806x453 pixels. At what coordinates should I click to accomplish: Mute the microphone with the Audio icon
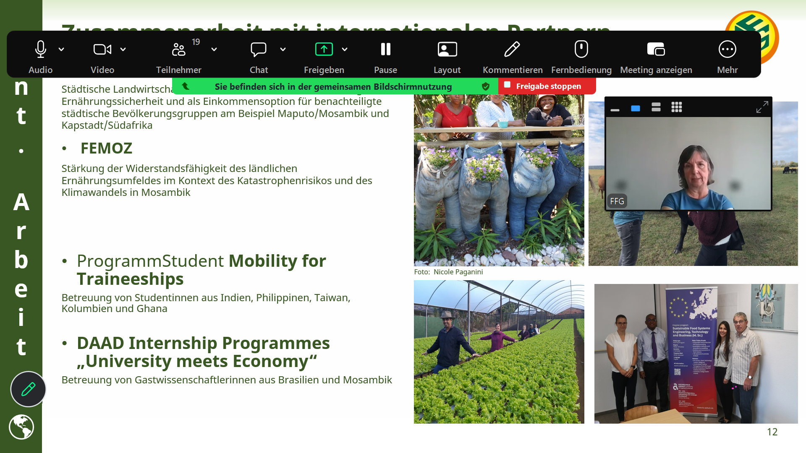point(40,49)
